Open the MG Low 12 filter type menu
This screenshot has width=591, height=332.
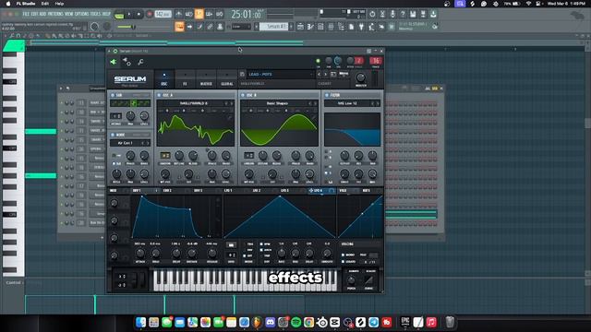[347, 103]
